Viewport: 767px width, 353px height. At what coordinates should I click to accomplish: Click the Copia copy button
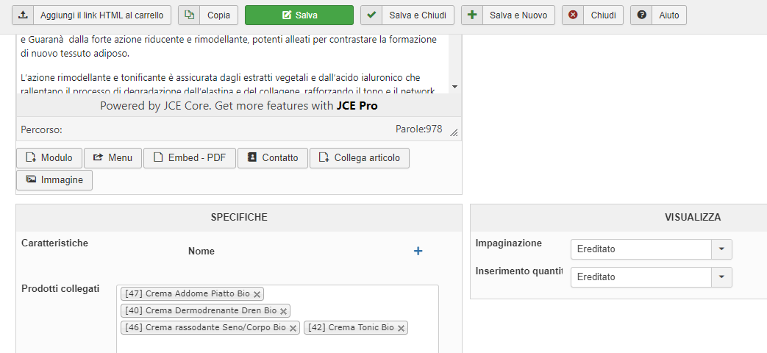pyautogui.click(x=208, y=15)
